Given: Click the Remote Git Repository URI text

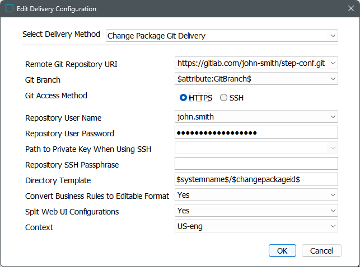Looking at the screenshot, I should tap(250, 63).
